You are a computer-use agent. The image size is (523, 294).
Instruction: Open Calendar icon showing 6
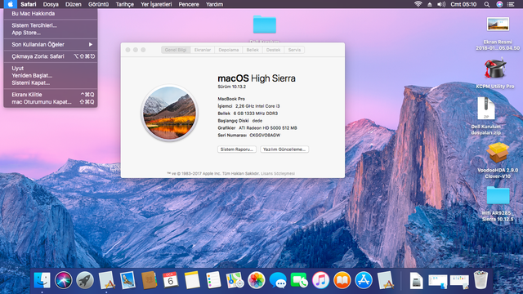tap(171, 280)
